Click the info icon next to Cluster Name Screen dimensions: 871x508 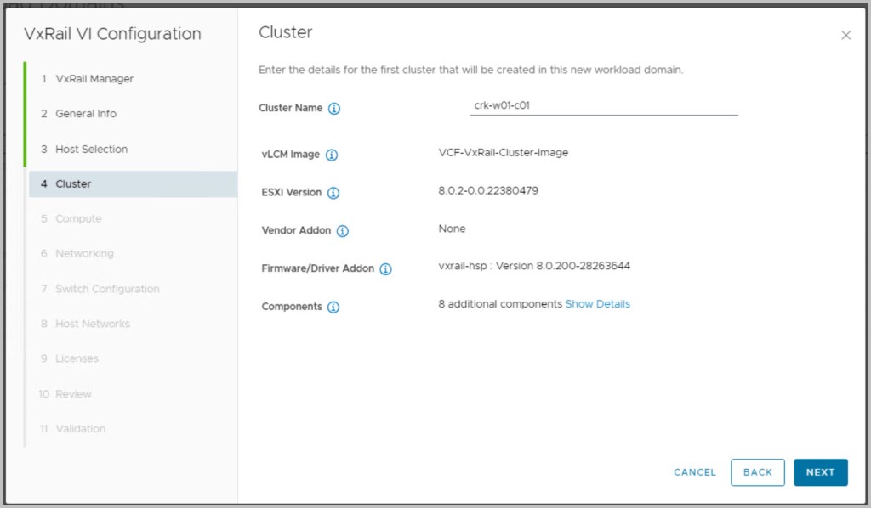pyautogui.click(x=334, y=109)
